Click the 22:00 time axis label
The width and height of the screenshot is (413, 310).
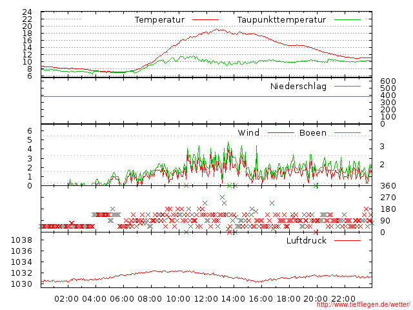click(x=343, y=299)
